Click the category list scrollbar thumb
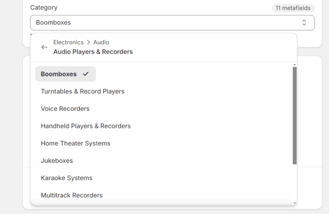329x214 pixels. [x=294, y=116]
